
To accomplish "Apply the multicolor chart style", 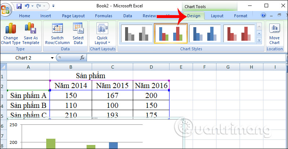I will pos(171,33).
